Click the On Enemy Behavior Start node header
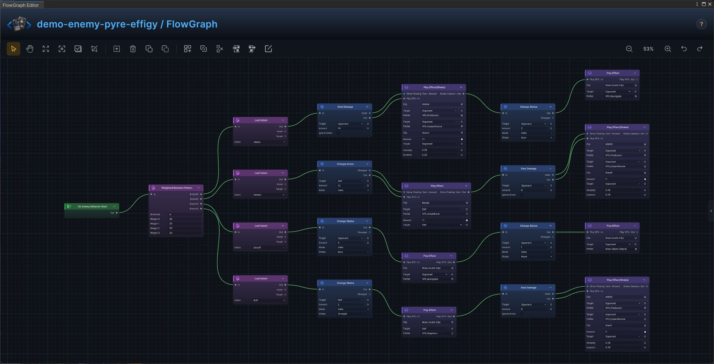The width and height of the screenshot is (714, 364). point(92,206)
